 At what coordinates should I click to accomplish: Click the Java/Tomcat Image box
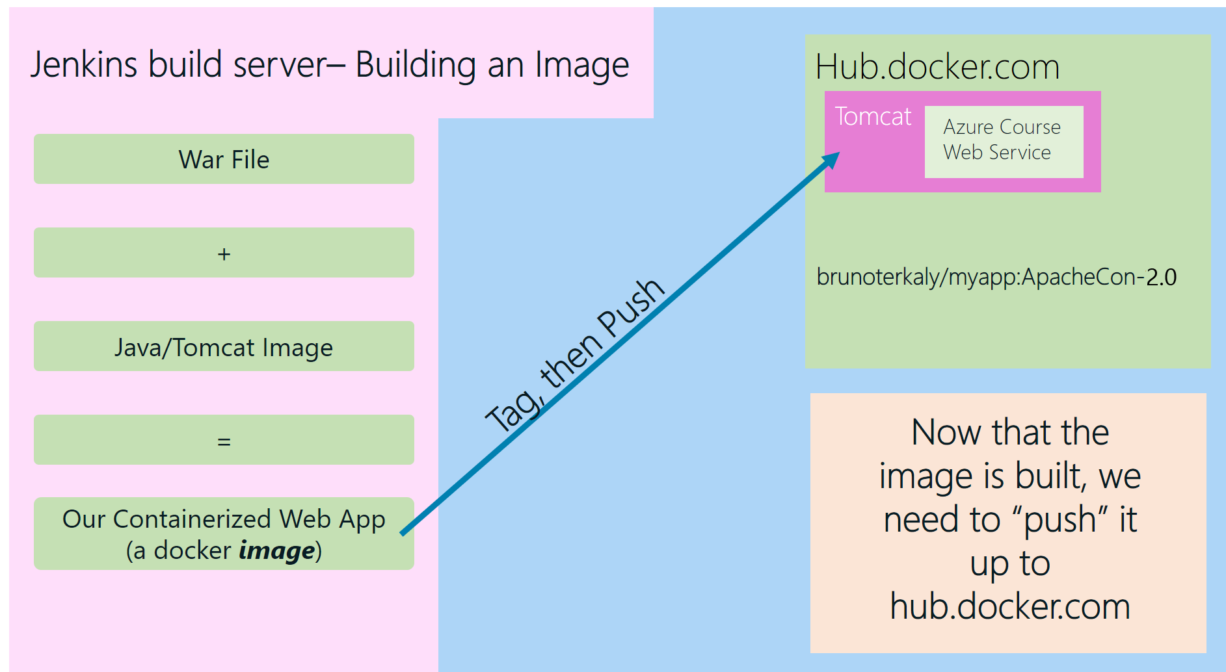(x=224, y=346)
